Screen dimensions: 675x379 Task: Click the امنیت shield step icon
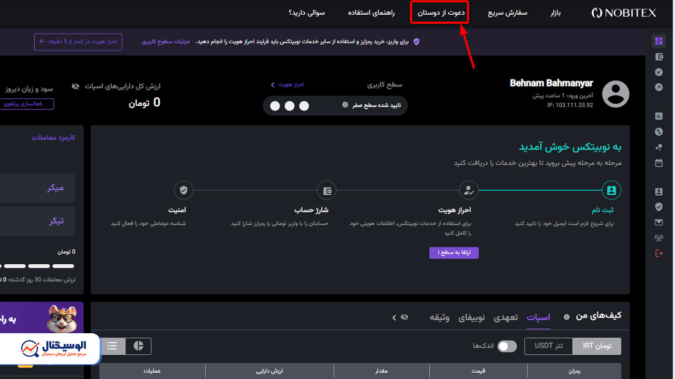184,191
